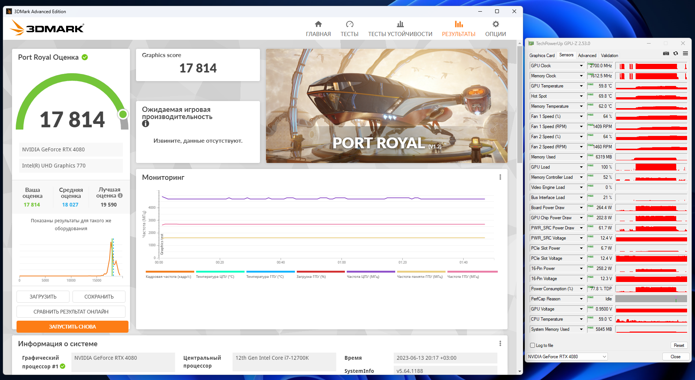Viewport: 695px width, 380px height.
Task: Click the РЕЗУЛЬТАТЫ bar chart icon
Action: pyautogui.click(x=459, y=24)
